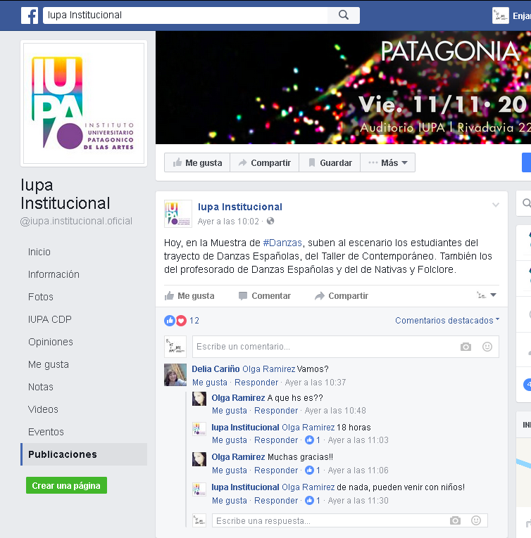Viewport: 531px width, 538px height.
Task: Click the @iupa.institucional.oficial handle
Action: (x=76, y=221)
